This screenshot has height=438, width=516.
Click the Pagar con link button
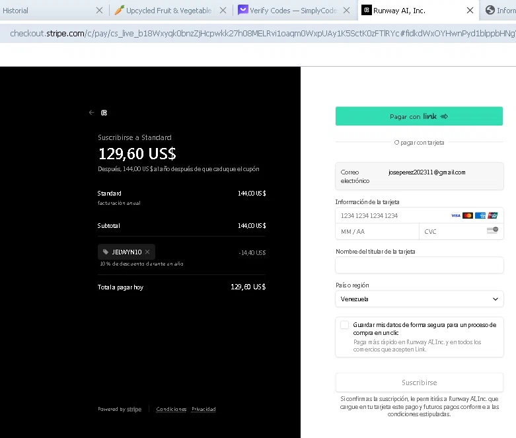click(x=419, y=116)
